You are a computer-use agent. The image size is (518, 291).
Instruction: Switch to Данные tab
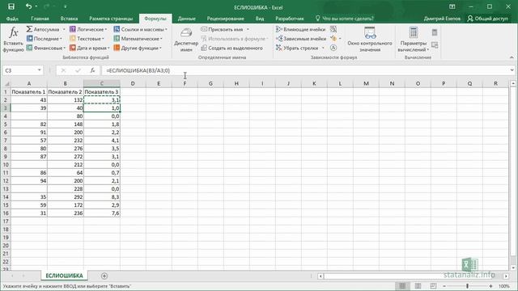click(187, 19)
